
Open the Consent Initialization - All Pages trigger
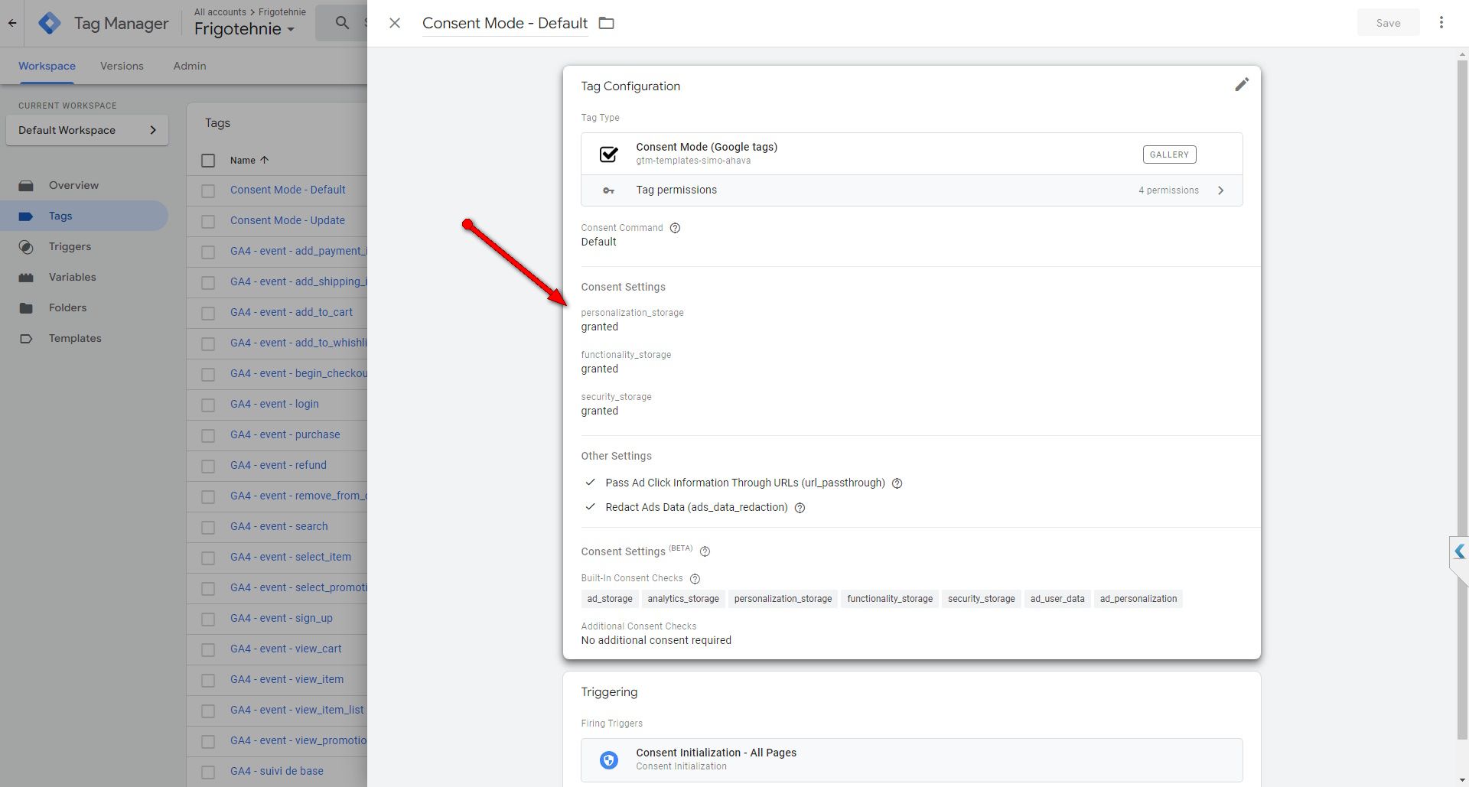[911, 759]
